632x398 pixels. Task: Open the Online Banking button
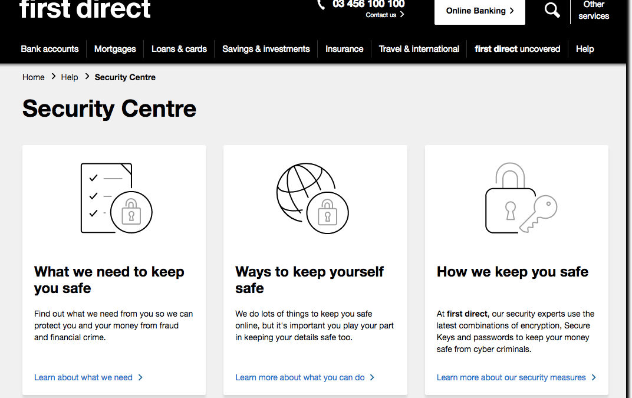tap(480, 11)
